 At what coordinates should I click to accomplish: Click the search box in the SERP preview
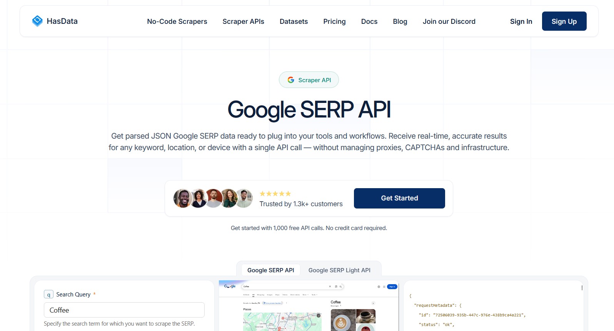[292, 286]
